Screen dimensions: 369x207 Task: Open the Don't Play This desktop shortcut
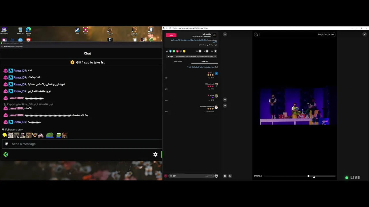[x=110, y=31]
